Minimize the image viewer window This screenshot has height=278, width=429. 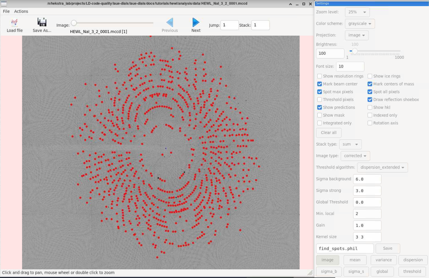(x=297, y=4)
